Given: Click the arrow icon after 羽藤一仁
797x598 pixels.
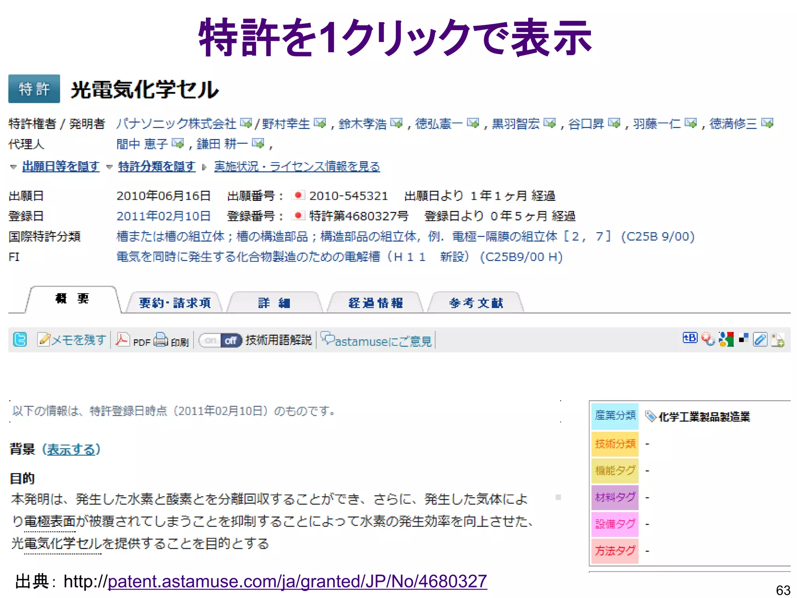Looking at the screenshot, I should pyautogui.click(x=691, y=123).
